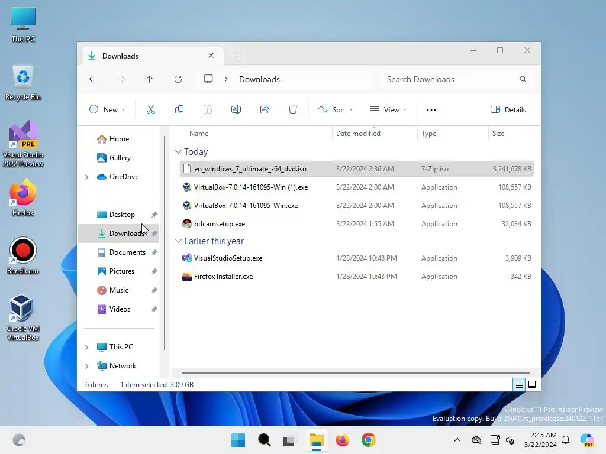Click the notification bell in the system tray
The image size is (606, 454).
(x=566, y=440)
